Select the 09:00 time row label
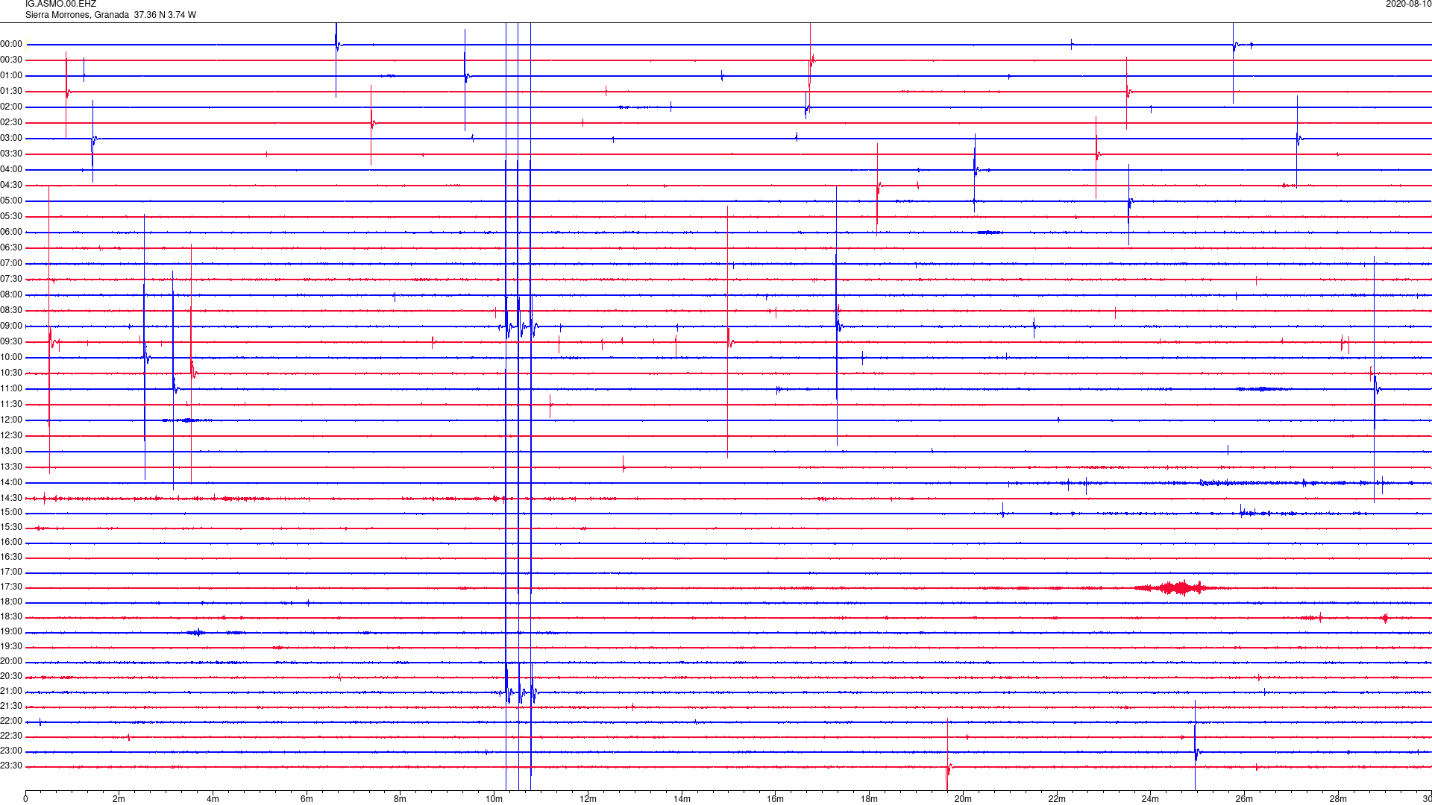The image size is (1432, 805). click(x=11, y=326)
